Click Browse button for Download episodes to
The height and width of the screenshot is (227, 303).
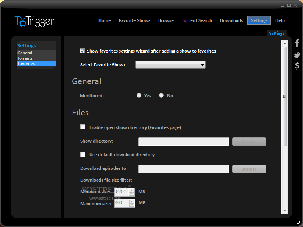249,169
